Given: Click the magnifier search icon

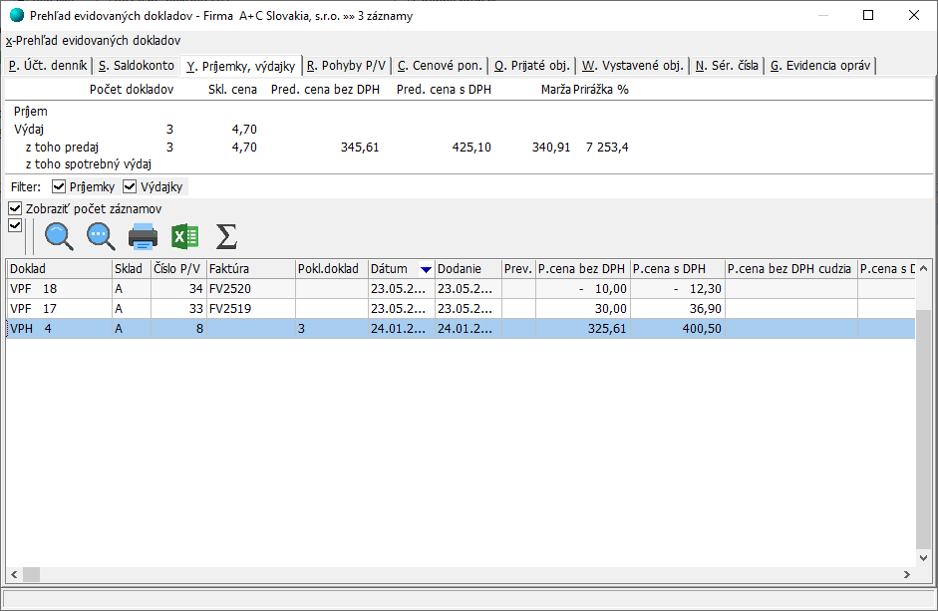Looking at the screenshot, I should [x=60, y=236].
